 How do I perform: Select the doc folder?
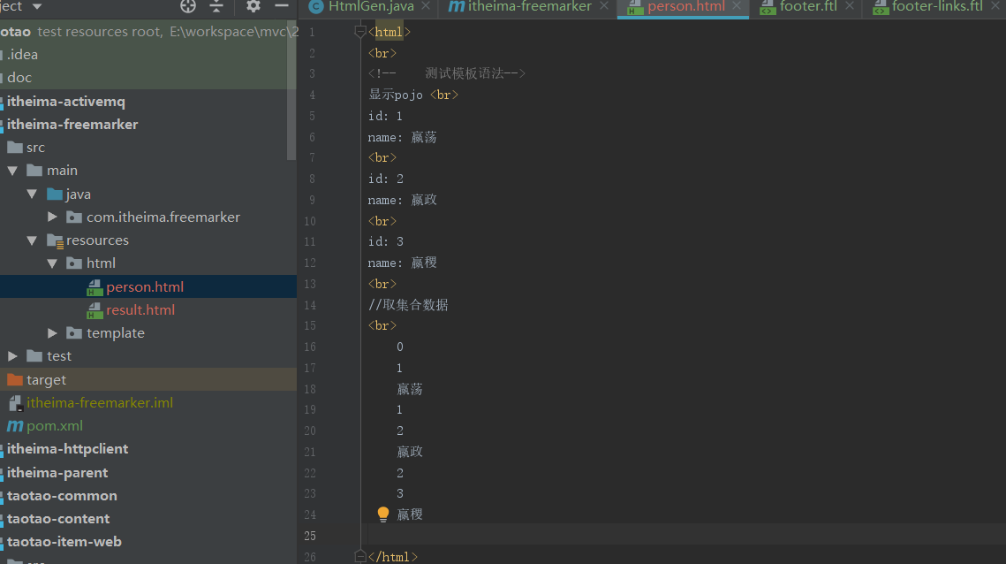(x=19, y=78)
